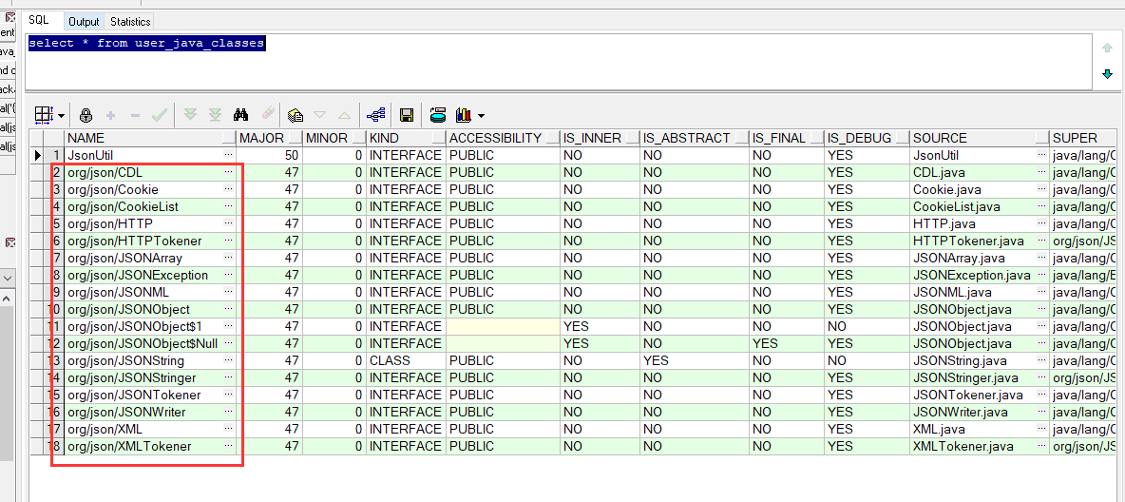Click the IS_FINAL column header
Screen dimensions: 1125x502
click(x=787, y=138)
